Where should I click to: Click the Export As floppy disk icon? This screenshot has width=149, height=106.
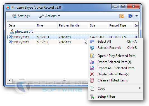pos(92,68)
